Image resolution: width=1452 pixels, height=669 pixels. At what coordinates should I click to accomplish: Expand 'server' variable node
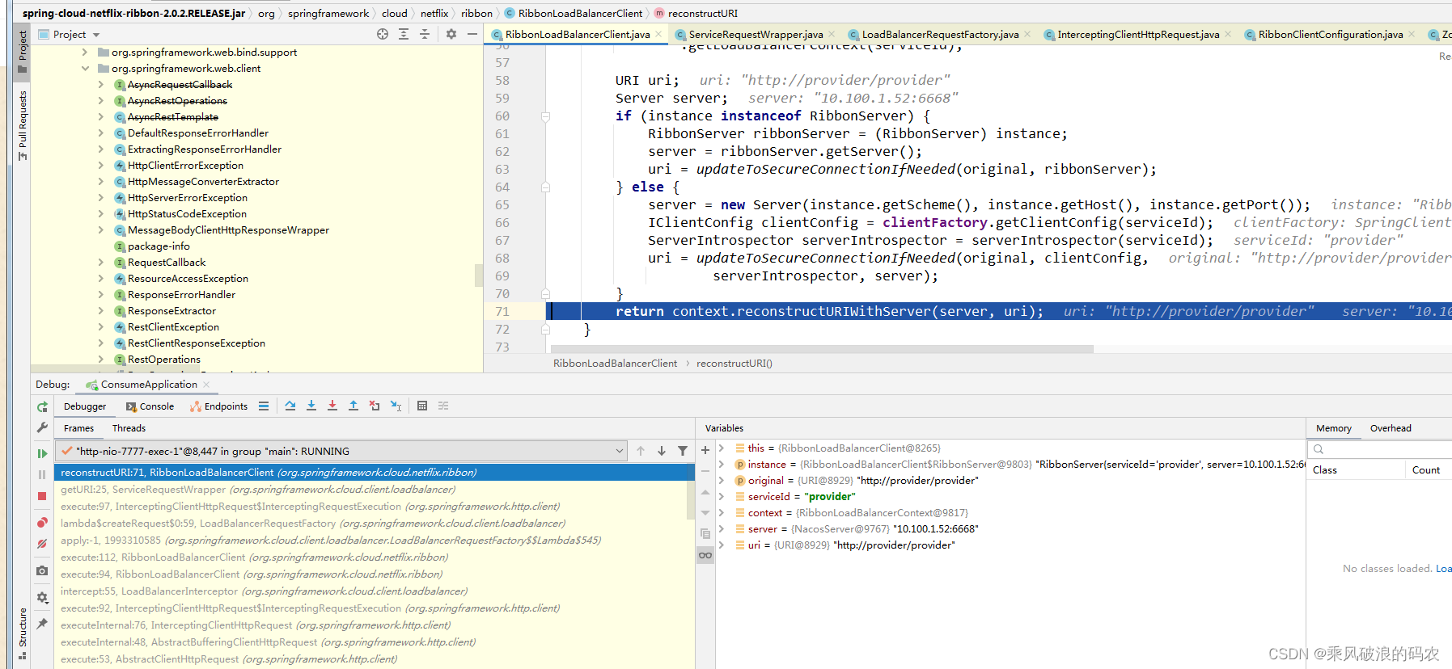click(x=722, y=528)
